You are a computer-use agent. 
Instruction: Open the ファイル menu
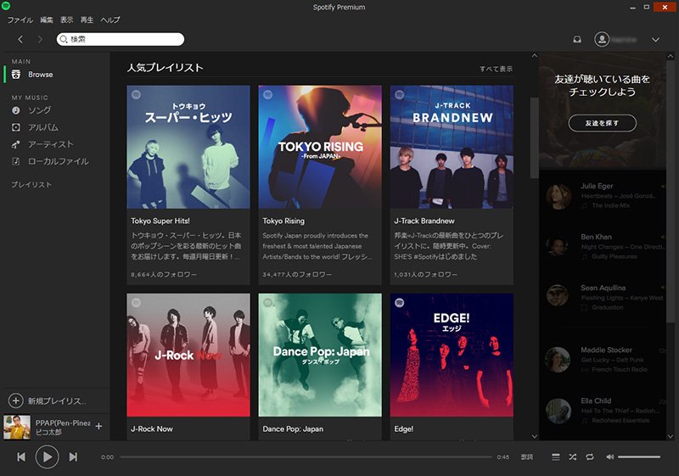pos(20,20)
